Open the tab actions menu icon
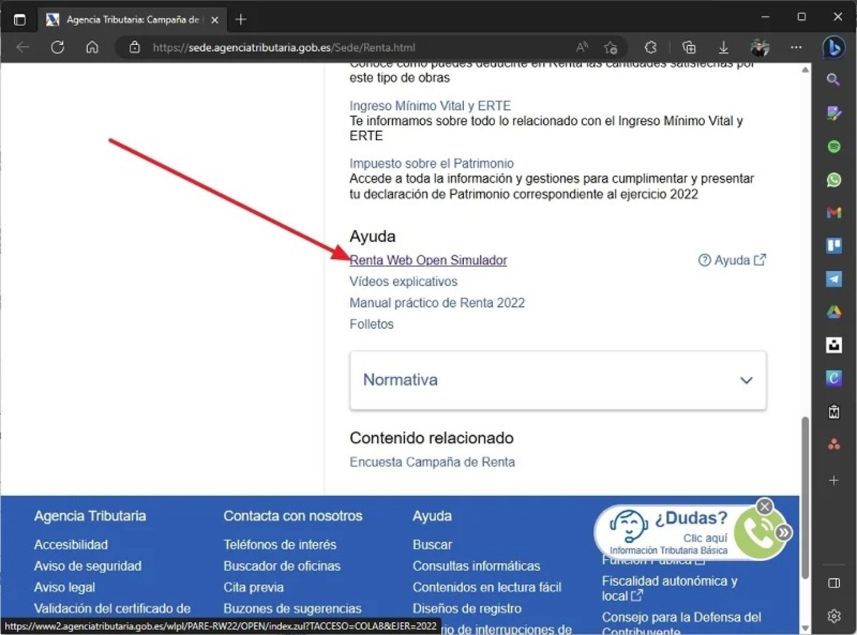Screen dimensions: 857x635 point(20,20)
